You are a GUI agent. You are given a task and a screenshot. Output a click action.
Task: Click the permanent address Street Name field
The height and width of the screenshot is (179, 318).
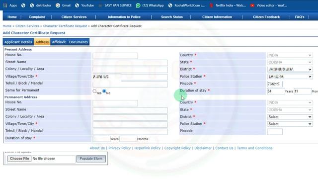tap(130, 110)
